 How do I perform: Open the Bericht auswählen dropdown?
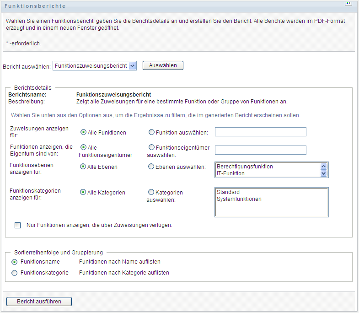point(95,66)
